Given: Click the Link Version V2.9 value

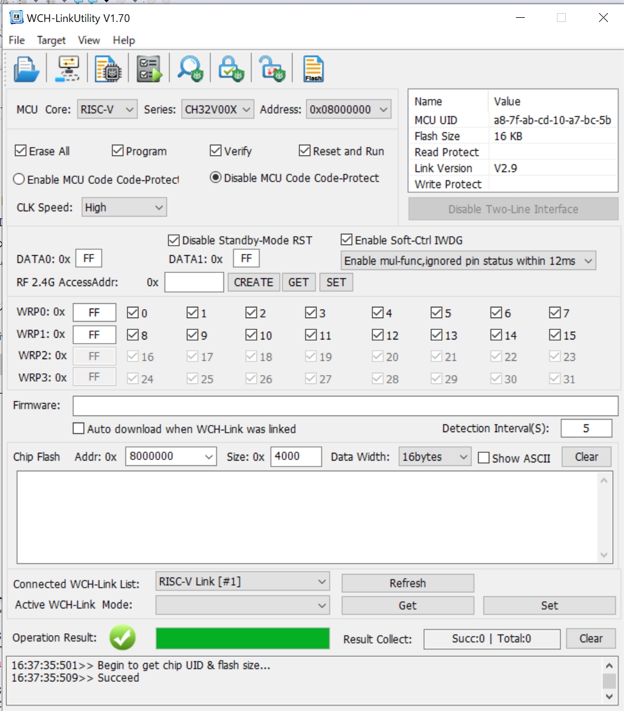Looking at the screenshot, I should point(506,168).
